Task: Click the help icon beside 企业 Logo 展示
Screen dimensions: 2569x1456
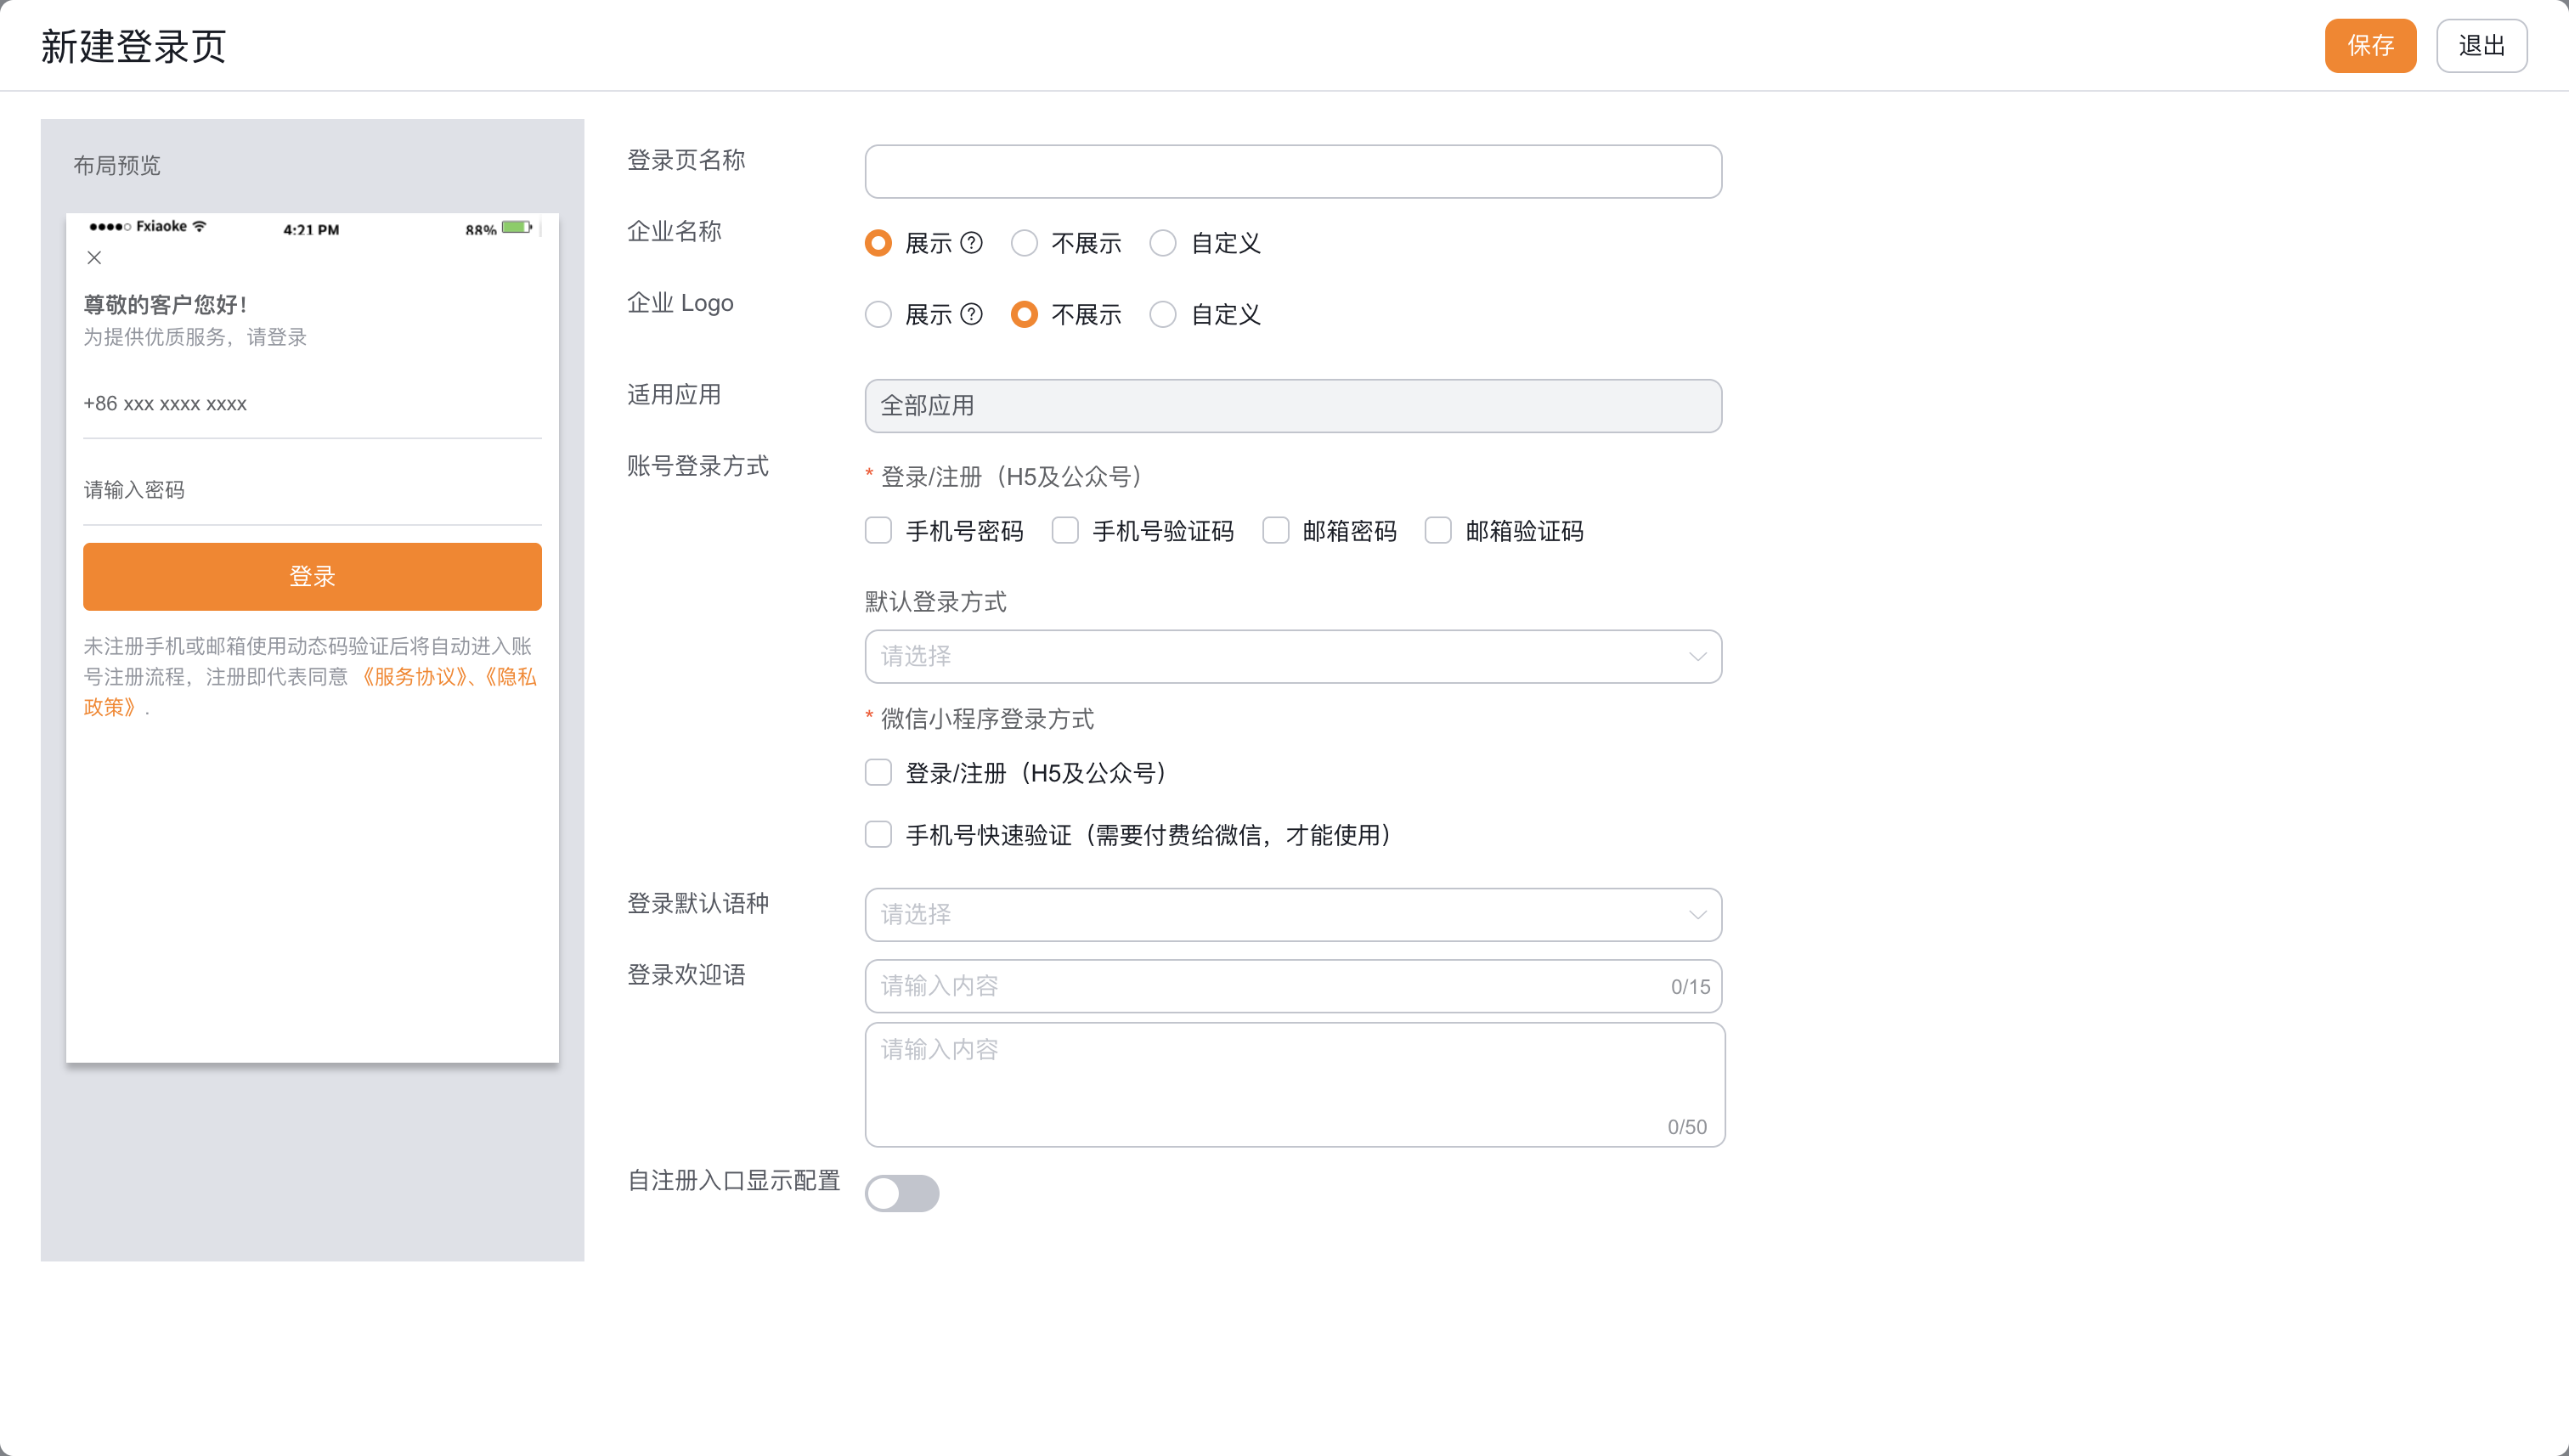Action: click(971, 314)
